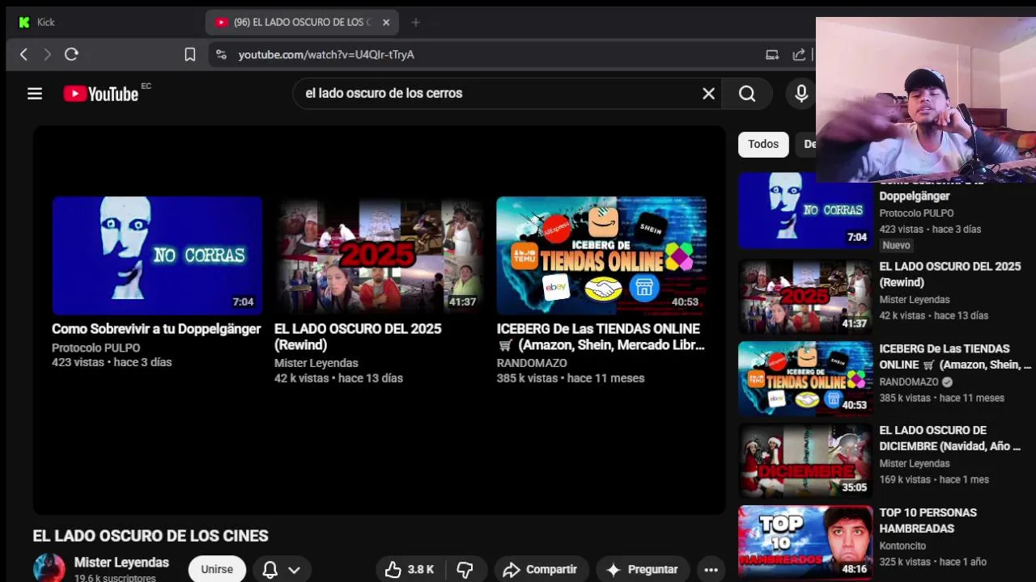Click the cast media icon in address bar

click(x=772, y=54)
